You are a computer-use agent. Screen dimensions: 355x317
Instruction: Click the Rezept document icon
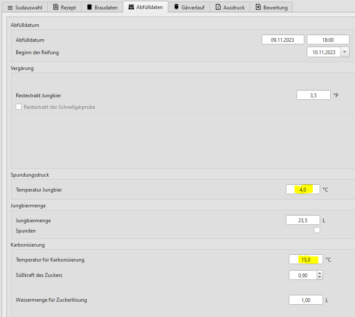(55, 8)
